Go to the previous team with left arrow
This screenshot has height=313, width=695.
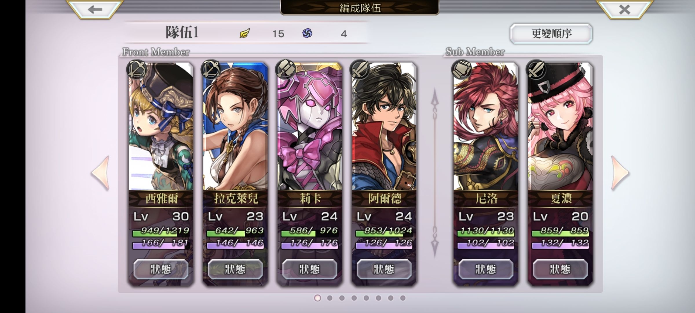click(x=100, y=173)
